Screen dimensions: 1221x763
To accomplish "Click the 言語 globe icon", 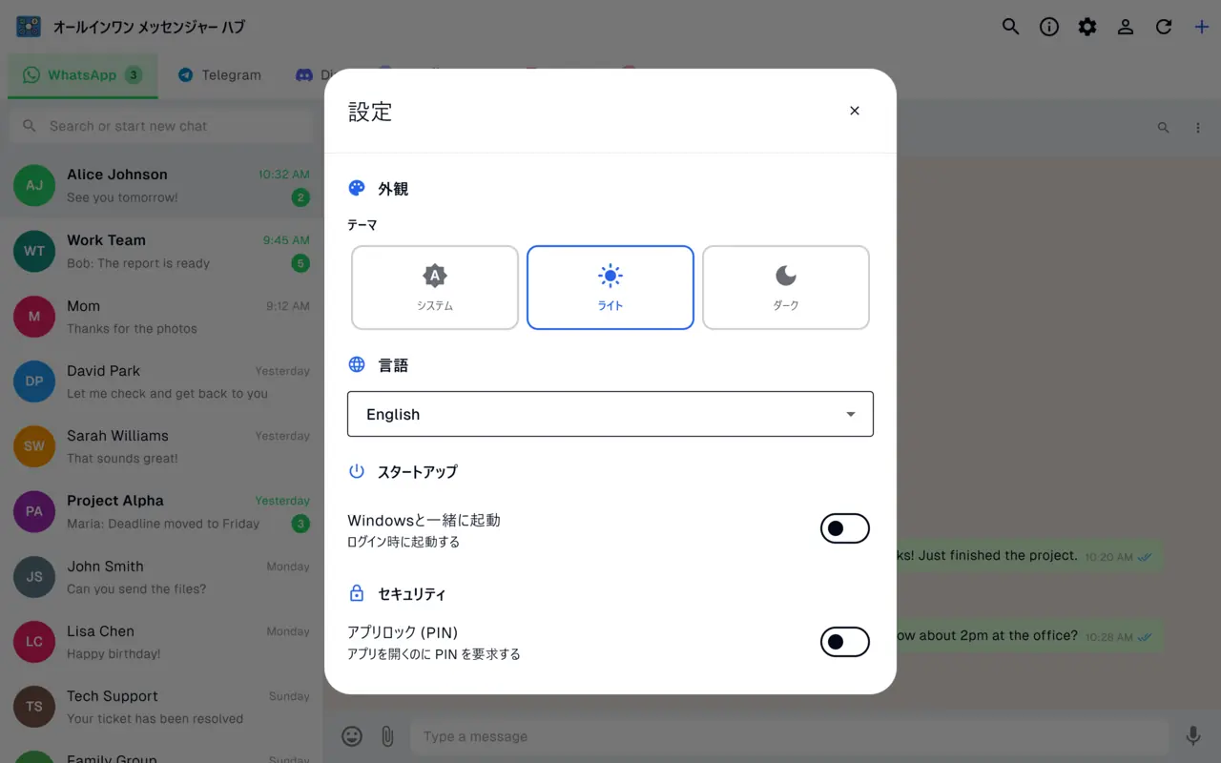I will 357,364.
